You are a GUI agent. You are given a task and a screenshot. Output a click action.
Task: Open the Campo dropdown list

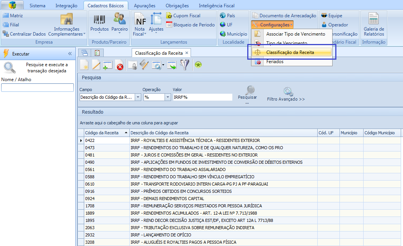point(138,98)
